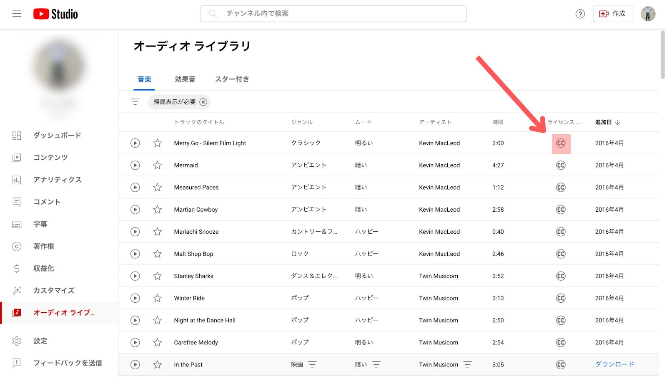
Task: Star the Mermaid track
Action: tap(157, 165)
